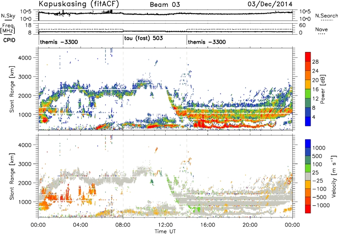Select the "CPID" row label
The image size is (338, 234).
tap(9, 40)
